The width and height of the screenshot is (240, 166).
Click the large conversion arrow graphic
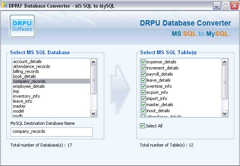pos(120,89)
